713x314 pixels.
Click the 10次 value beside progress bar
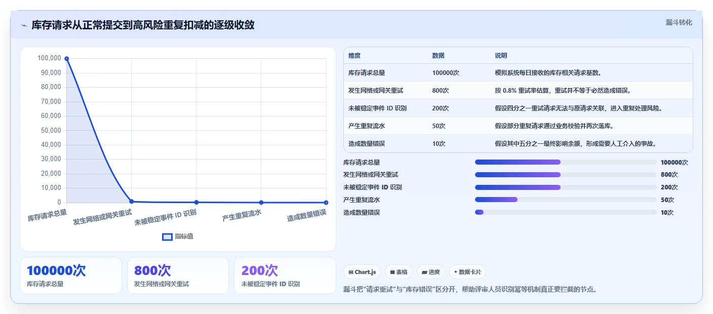[667, 213]
